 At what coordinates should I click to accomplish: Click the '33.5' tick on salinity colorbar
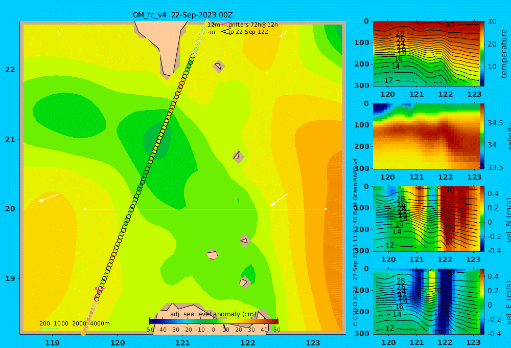(495, 167)
